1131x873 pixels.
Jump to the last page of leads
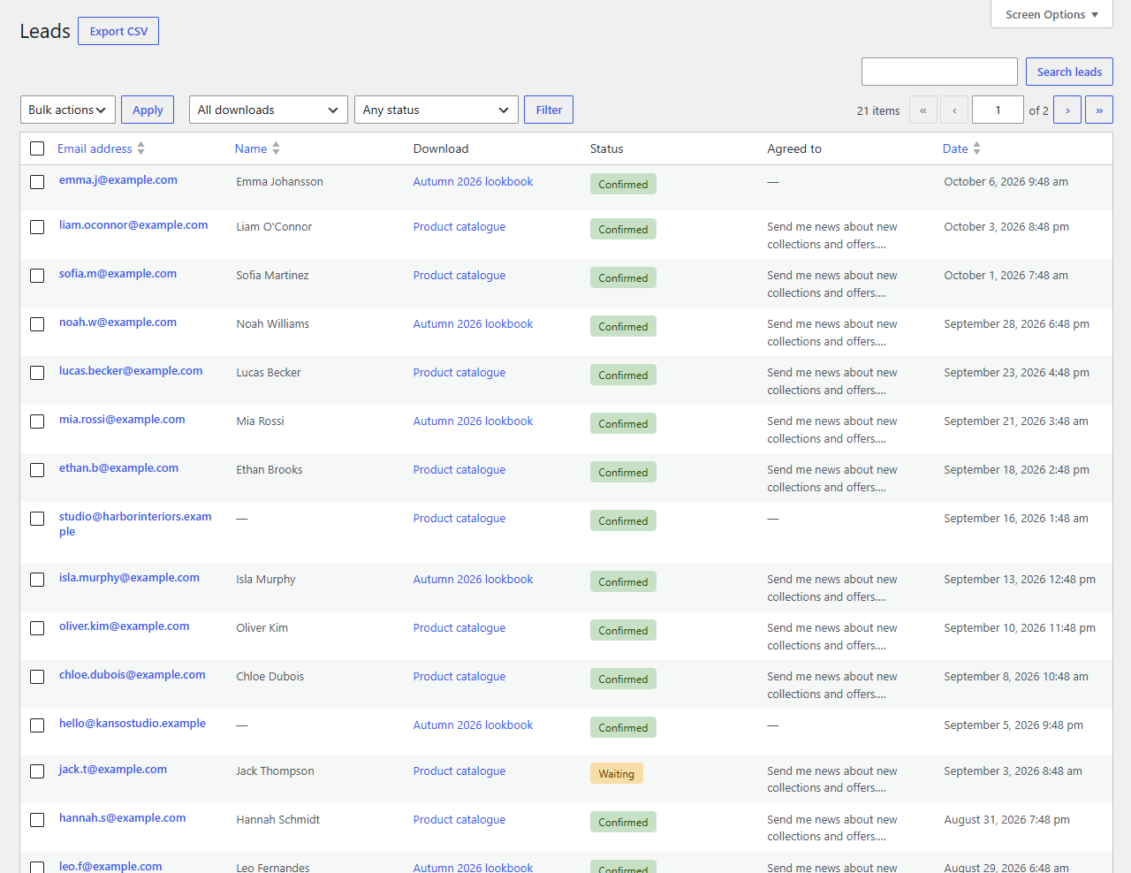tap(1099, 110)
